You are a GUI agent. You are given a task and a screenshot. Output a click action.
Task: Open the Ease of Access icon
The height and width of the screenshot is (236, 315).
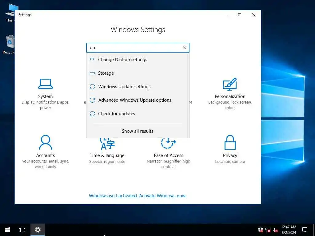click(168, 143)
